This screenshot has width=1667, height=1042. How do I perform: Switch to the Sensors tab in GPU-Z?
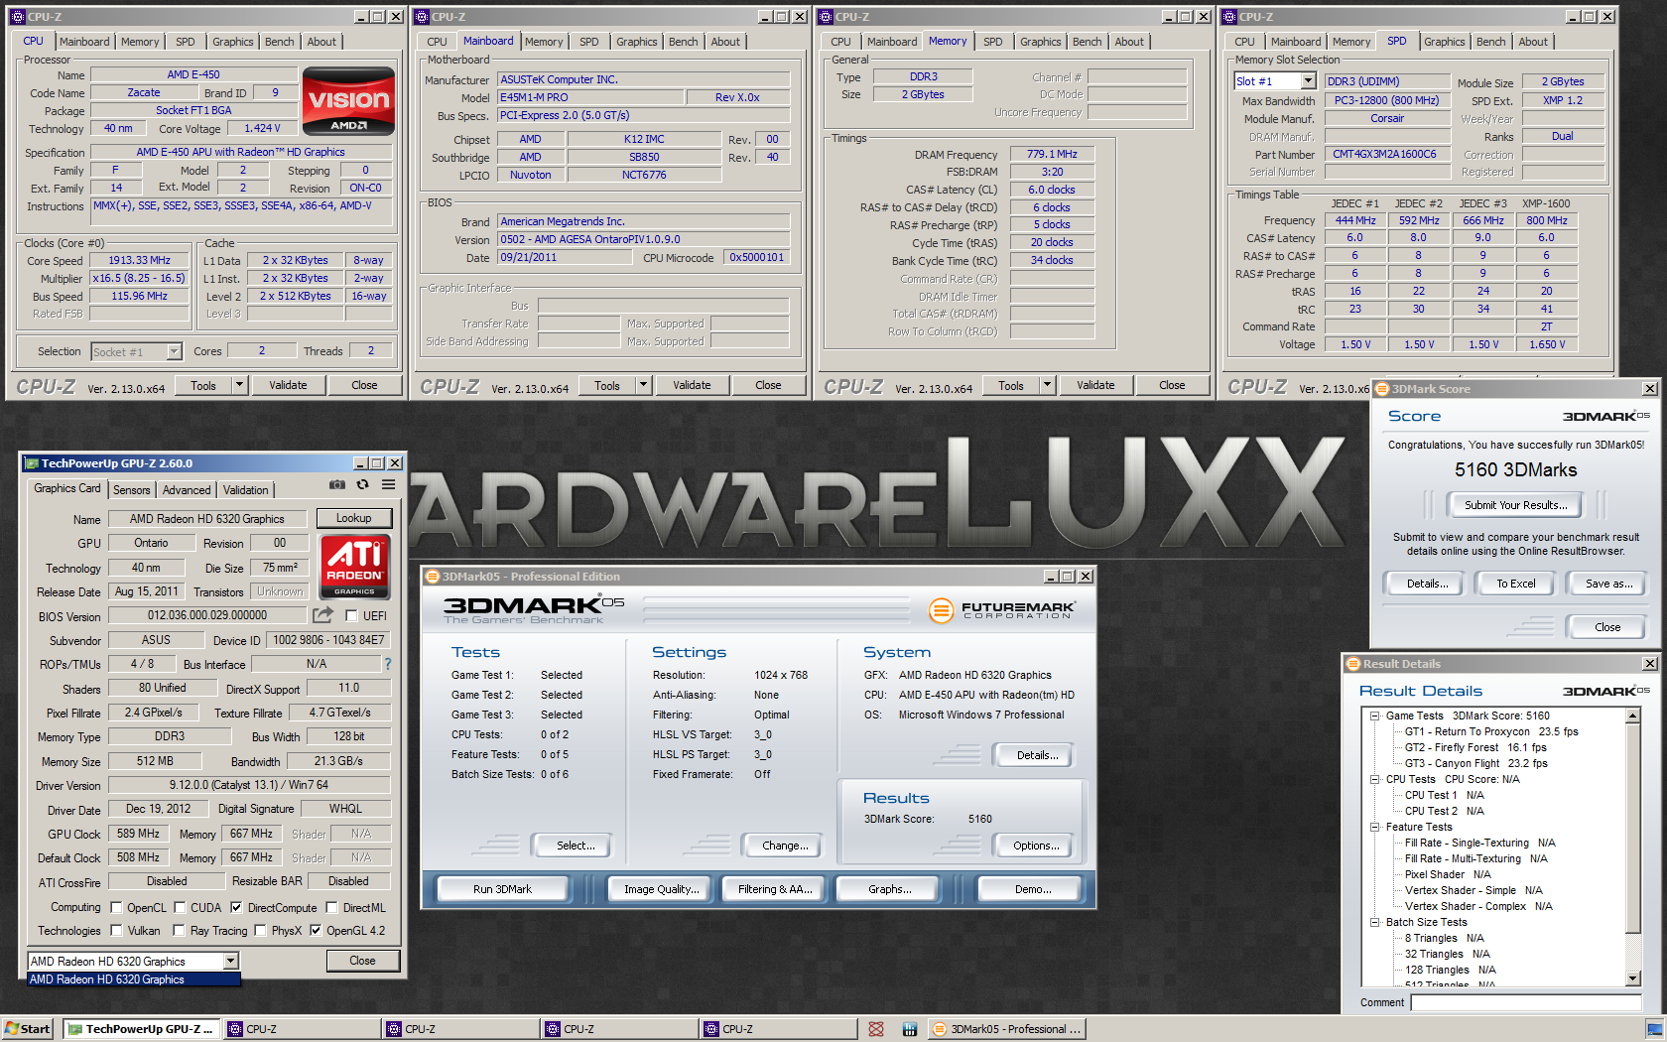pyautogui.click(x=132, y=490)
